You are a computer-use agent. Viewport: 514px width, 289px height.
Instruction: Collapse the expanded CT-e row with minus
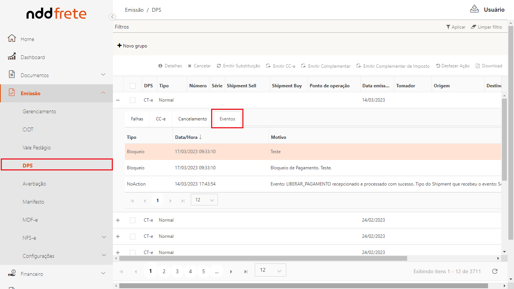(118, 100)
